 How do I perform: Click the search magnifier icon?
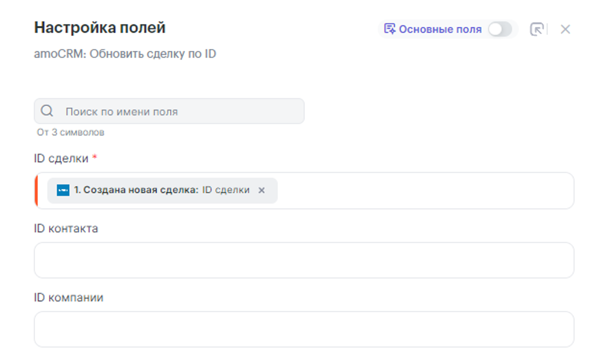click(47, 111)
